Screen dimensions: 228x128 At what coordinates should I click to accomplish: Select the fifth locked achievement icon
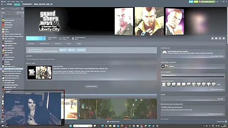184,84
